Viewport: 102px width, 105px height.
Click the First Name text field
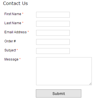coord(53,15)
